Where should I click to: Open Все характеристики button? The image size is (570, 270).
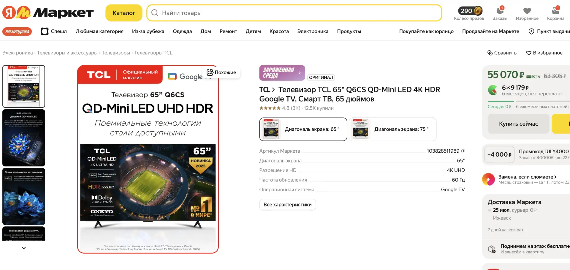[287, 205]
